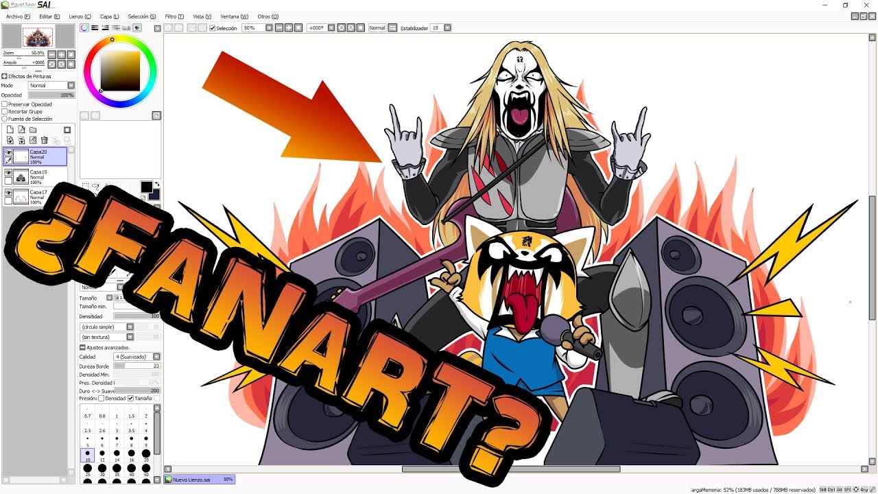The image size is (878, 494).
Task: Select brush size 10 preset
Action: [x=88, y=455]
